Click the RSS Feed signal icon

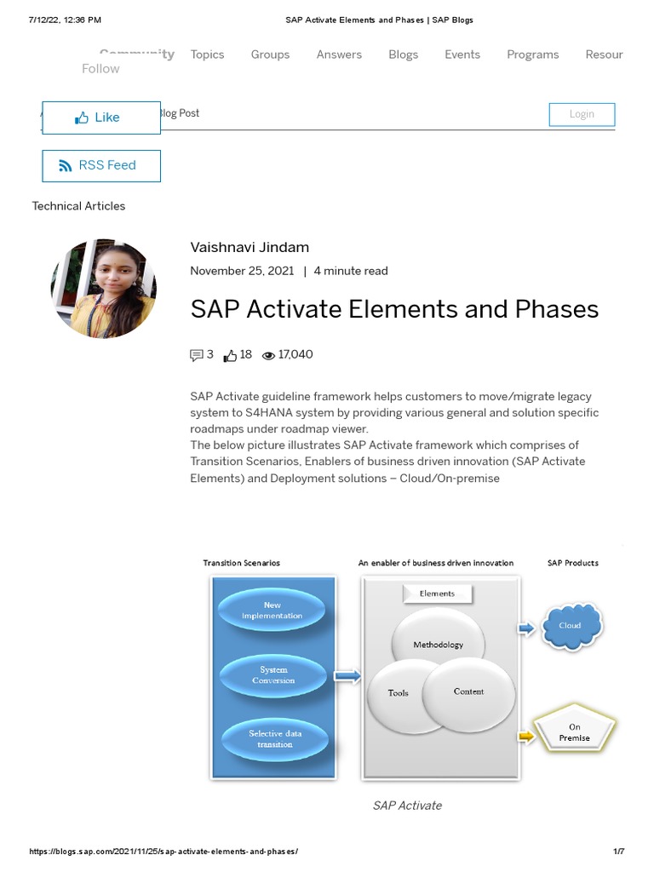point(66,166)
